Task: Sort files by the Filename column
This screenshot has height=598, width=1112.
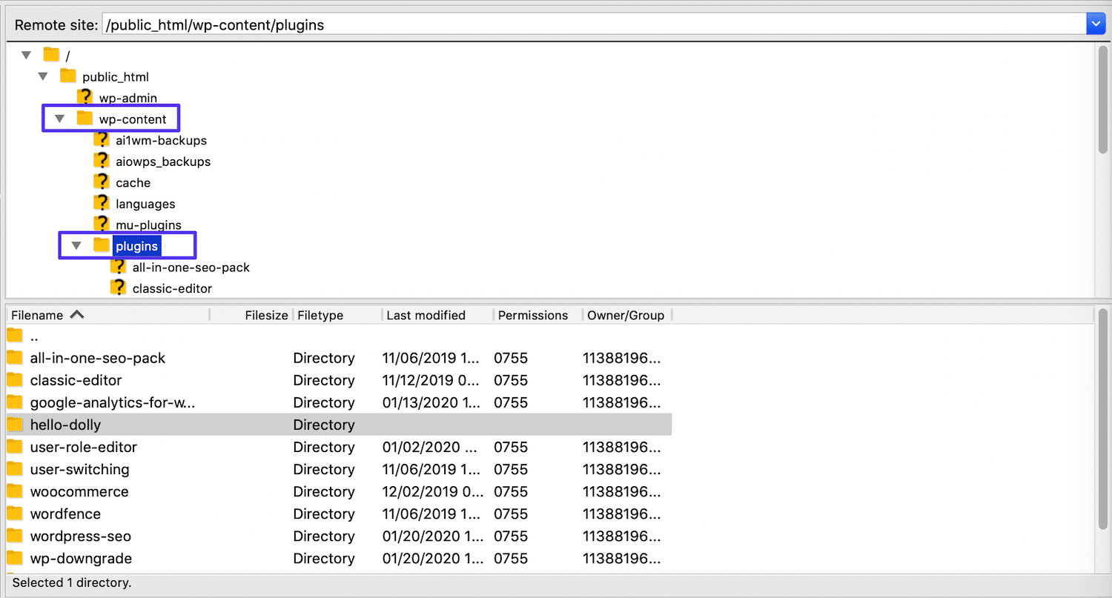Action: [x=37, y=315]
